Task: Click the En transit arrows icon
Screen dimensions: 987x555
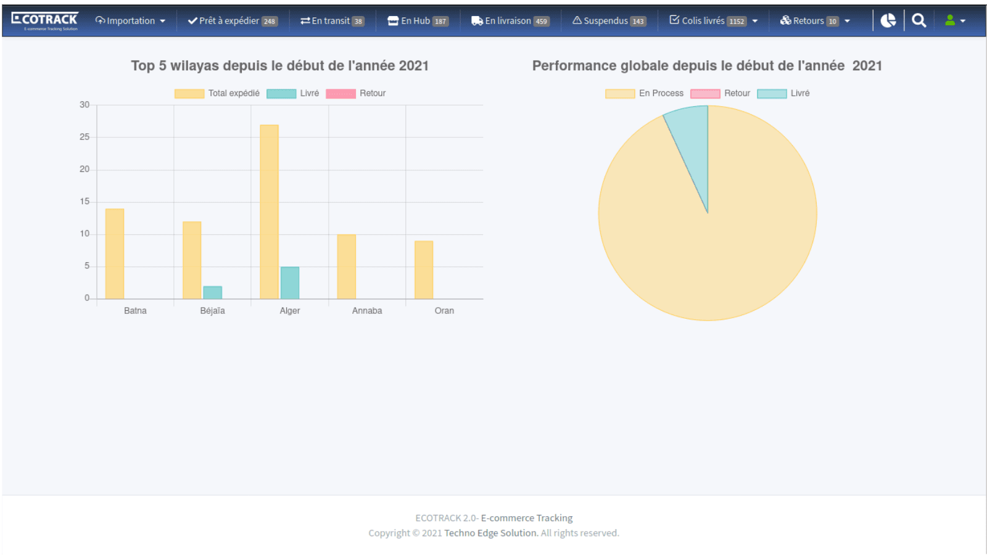Action: (x=304, y=20)
